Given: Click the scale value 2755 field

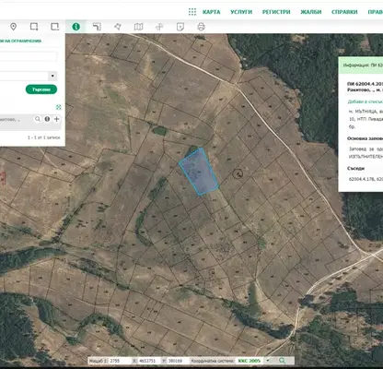Looking at the screenshot, I should point(120,361).
